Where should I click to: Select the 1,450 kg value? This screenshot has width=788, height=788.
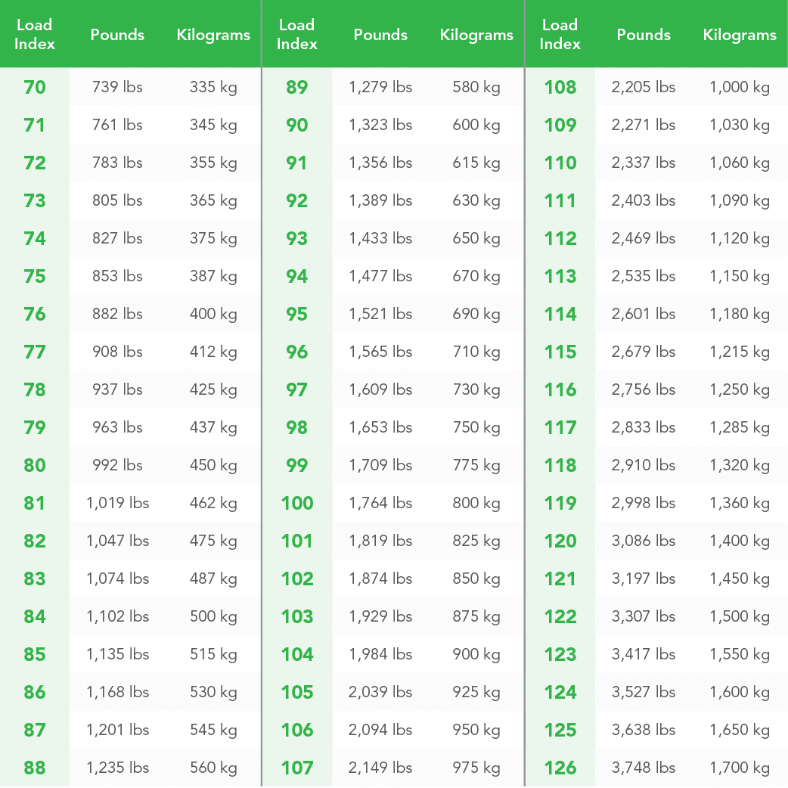(740, 579)
